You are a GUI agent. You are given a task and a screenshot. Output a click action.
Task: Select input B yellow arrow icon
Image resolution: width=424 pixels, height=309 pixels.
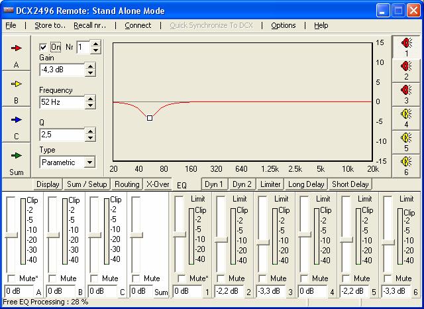[17, 84]
